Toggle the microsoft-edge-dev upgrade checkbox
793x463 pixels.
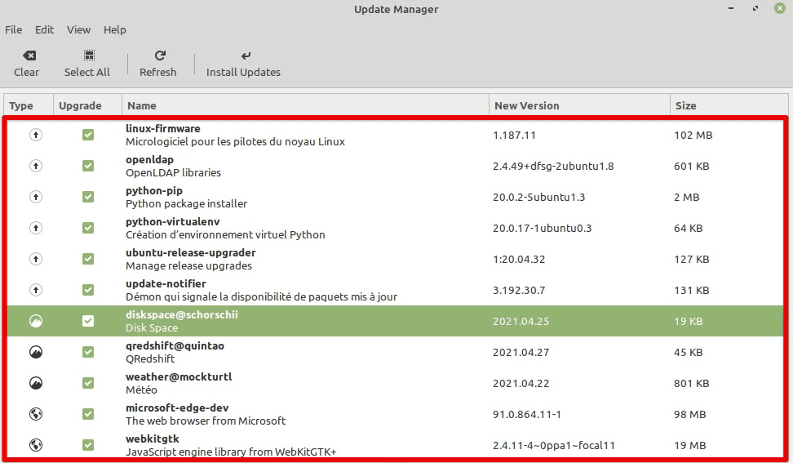click(x=88, y=414)
